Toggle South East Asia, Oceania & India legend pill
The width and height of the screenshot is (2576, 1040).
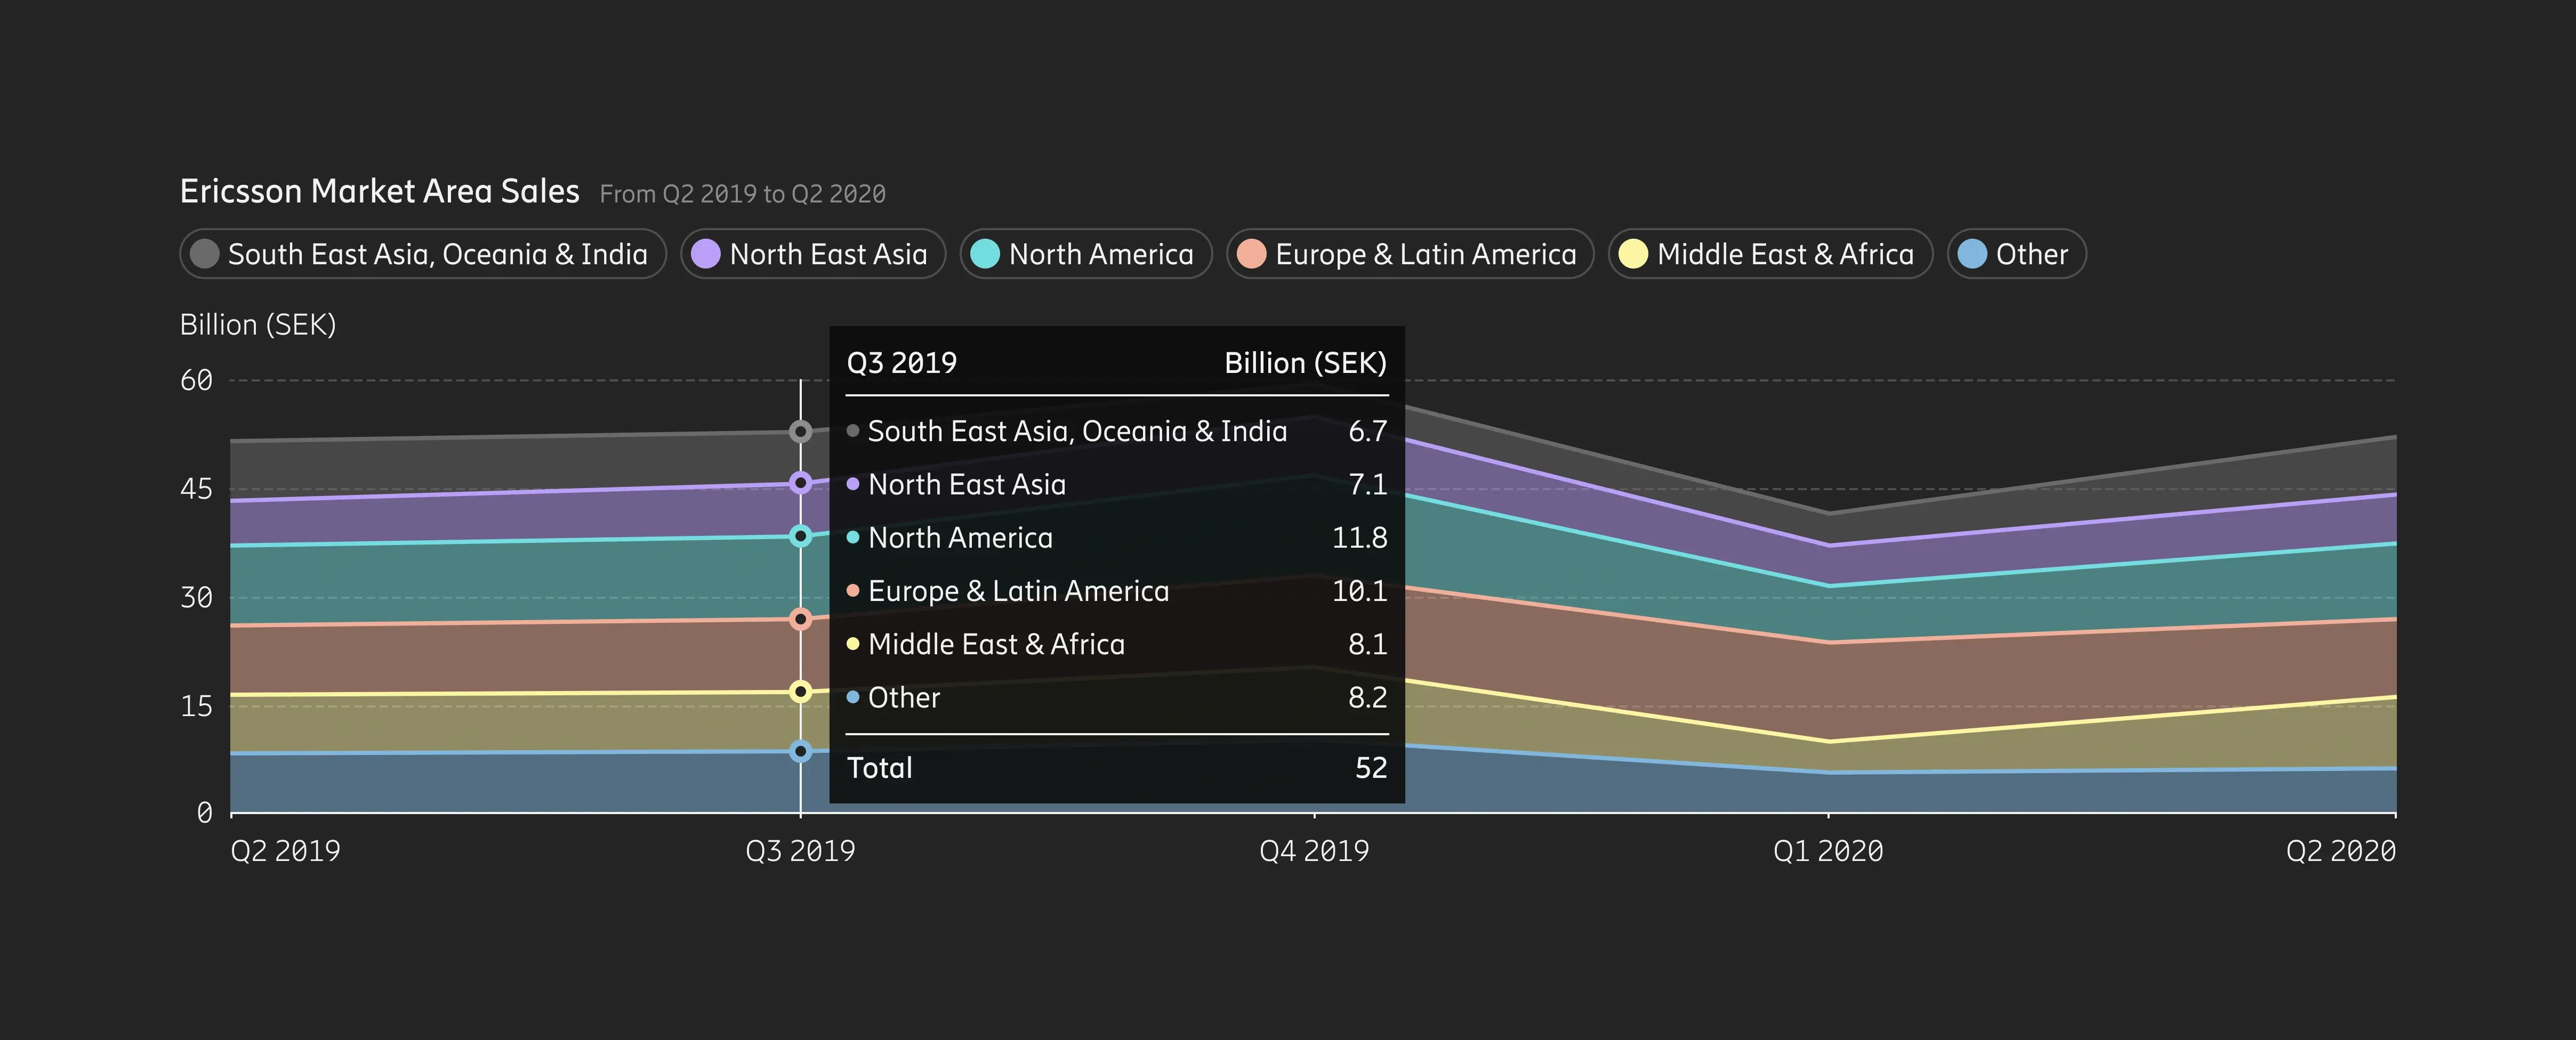point(423,254)
